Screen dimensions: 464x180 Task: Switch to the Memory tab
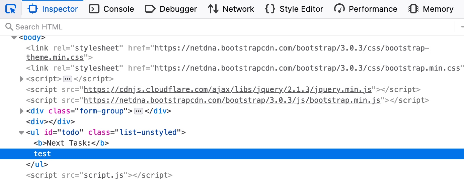pyautogui.click(x=431, y=9)
